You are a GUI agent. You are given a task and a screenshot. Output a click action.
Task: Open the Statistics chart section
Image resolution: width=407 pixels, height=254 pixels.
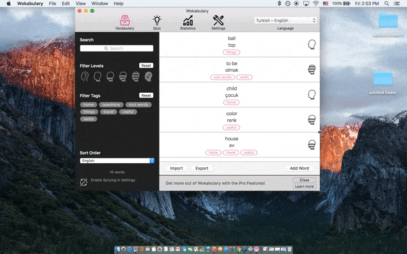pos(188,22)
